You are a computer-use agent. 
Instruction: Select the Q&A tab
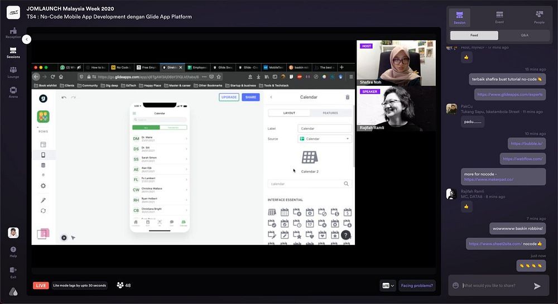(525, 35)
